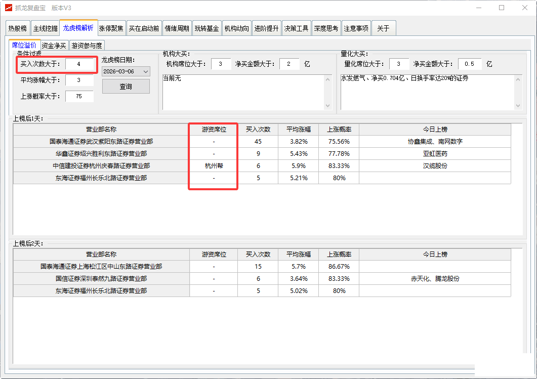The height and width of the screenshot is (379, 537).
Task: Go to the 决策工具 tab
Action: pos(296,28)
